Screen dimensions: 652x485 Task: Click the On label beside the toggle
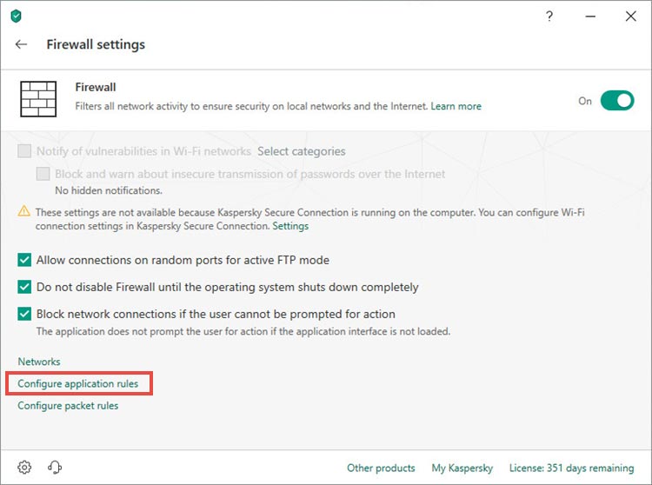(x=585, y=101)
